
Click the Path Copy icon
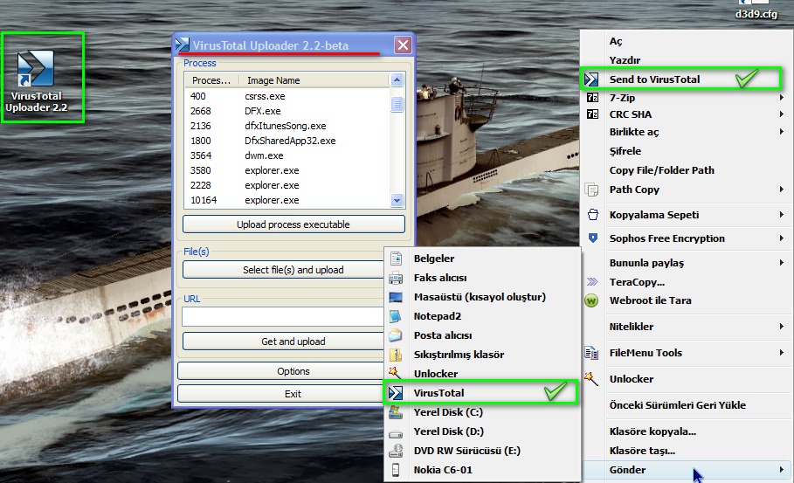pyautogui.click(x=591, y=190)
